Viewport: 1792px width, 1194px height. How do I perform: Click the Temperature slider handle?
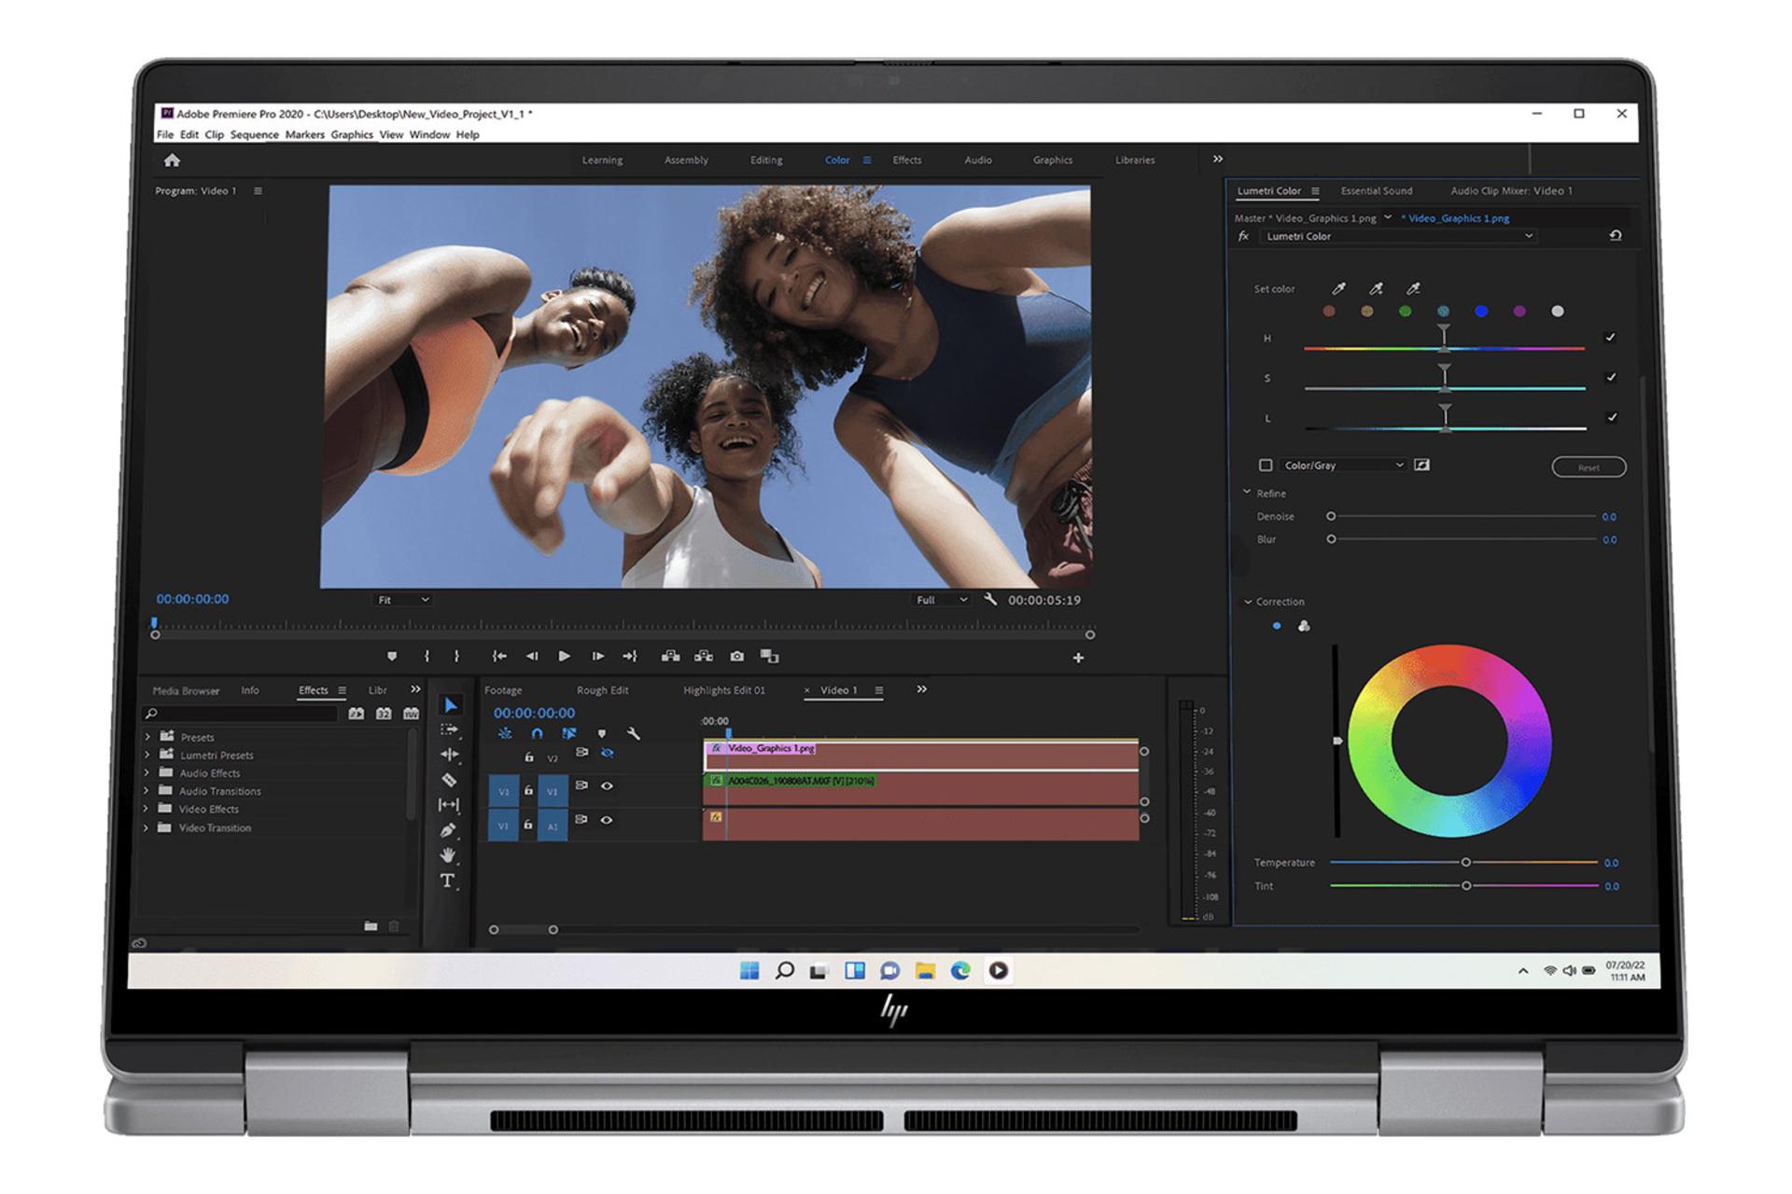pos(1465,863)
